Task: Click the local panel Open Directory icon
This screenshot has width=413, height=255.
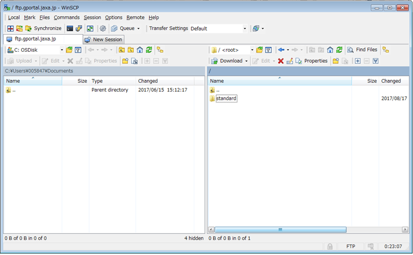Action: tap(69, 50)
